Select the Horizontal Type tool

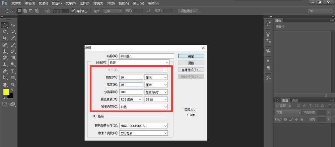[x=13, y=71]
